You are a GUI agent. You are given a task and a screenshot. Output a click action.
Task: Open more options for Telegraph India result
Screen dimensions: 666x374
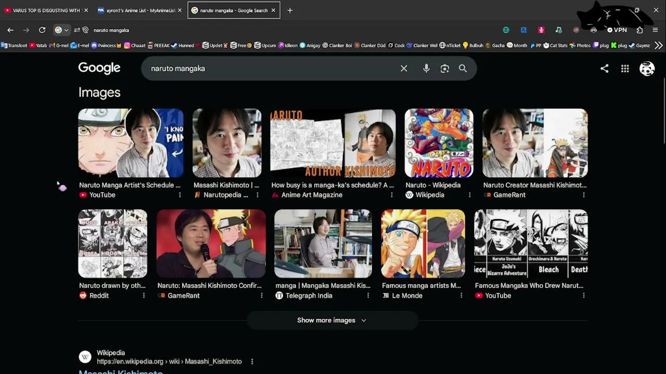tap(368, 296)
